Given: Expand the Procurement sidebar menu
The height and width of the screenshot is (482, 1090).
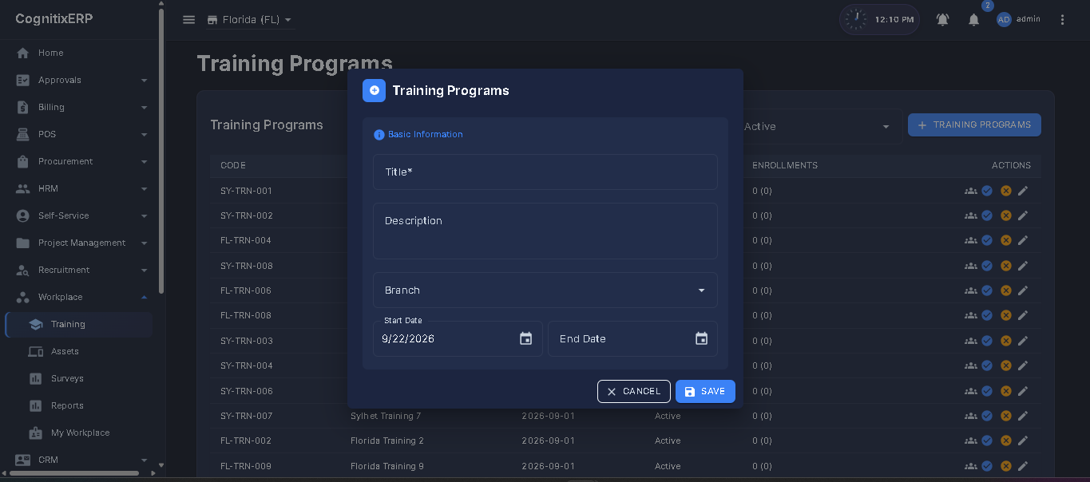Looking at the screenshot, I should 80,161.
